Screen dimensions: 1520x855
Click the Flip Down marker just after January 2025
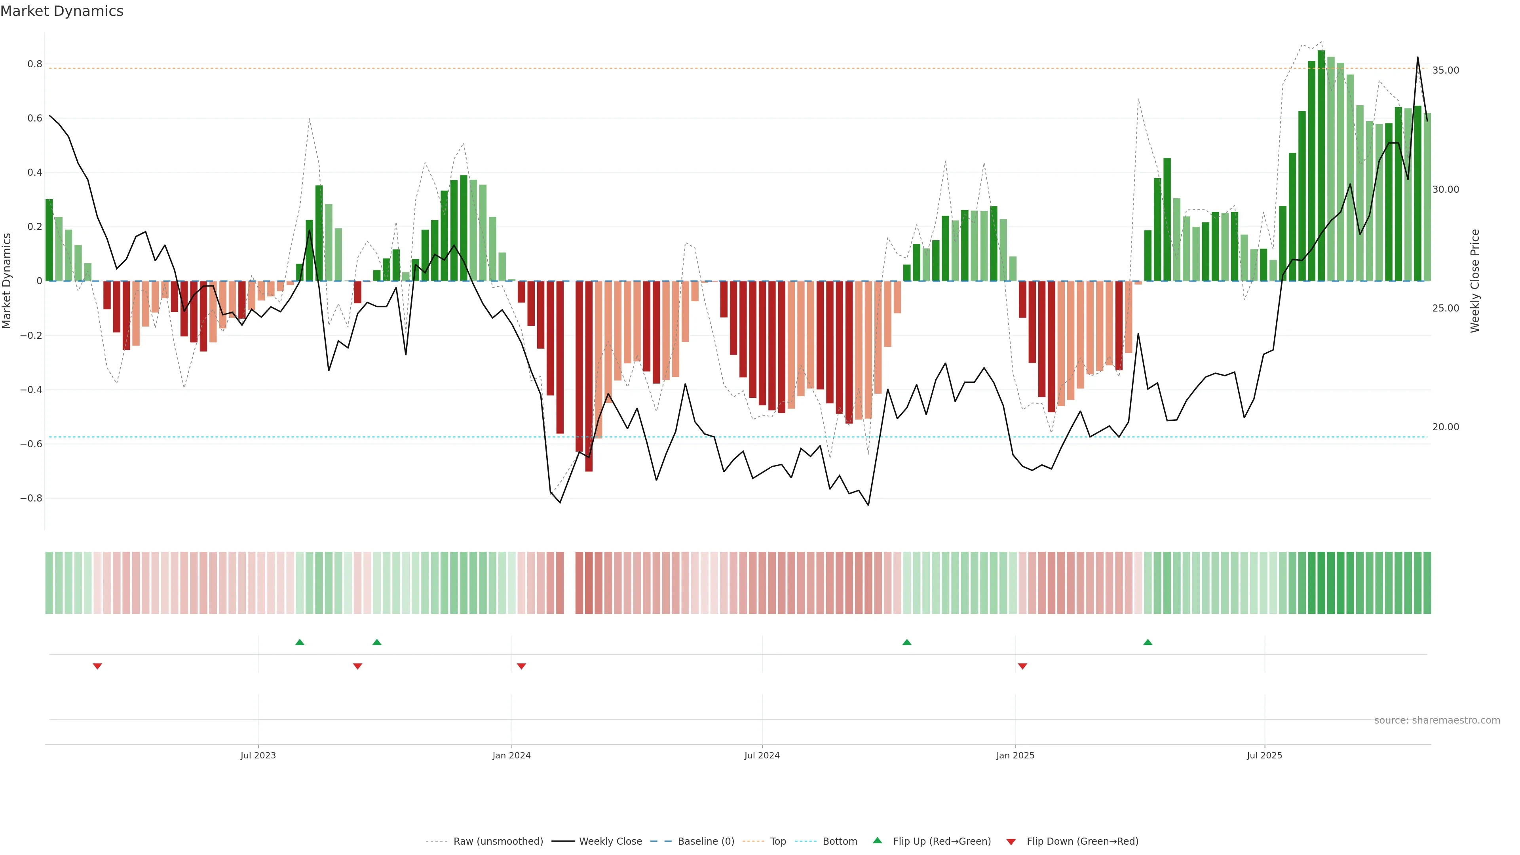(x=1022, y=666)
